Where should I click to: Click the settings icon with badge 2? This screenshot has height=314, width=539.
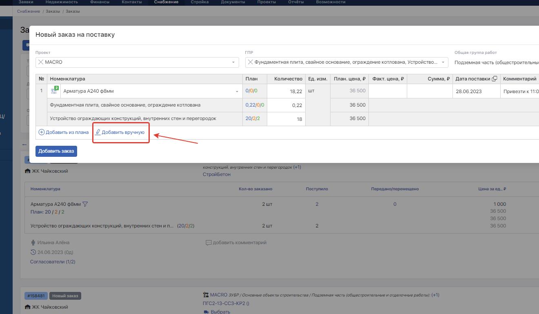tap(54, 91)
